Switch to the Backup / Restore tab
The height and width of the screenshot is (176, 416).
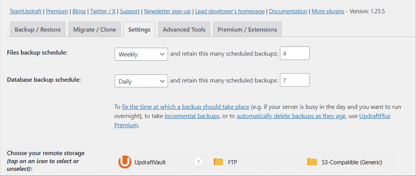pos(37,29)
